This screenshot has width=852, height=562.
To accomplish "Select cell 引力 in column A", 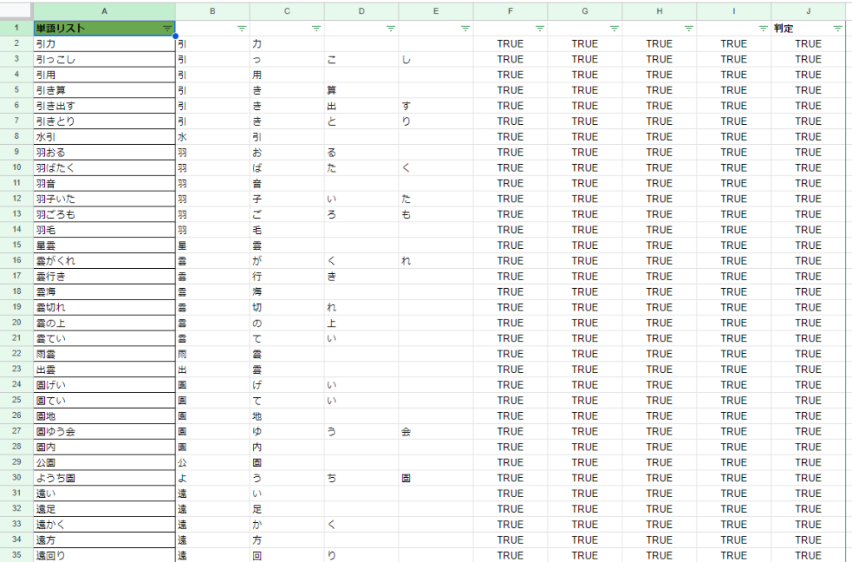I will click(104, 44).
